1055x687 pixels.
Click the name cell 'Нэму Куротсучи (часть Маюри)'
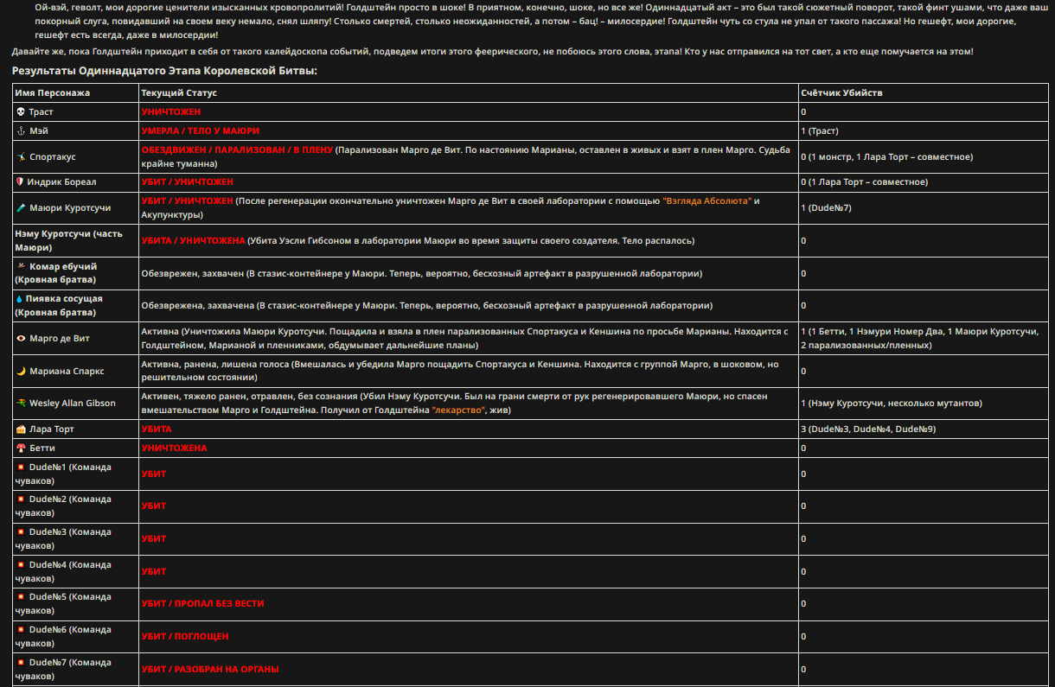click(x=75, y=241)
